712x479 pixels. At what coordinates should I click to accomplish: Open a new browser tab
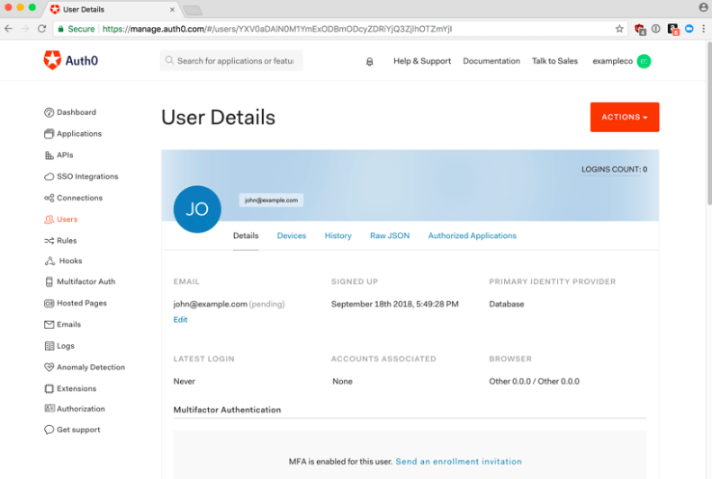(193, 10)
